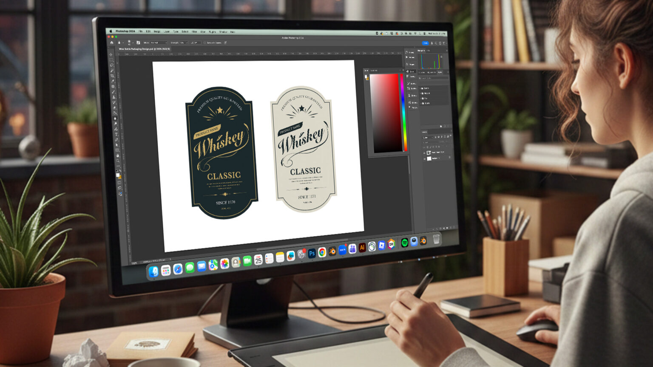653x367 pixels.
Task: Select the Magic Wand tool
Action: (x=112, y=71)
